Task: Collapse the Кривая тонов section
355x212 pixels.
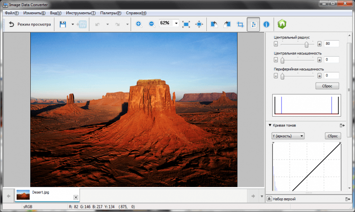Action: coord(270,125)
